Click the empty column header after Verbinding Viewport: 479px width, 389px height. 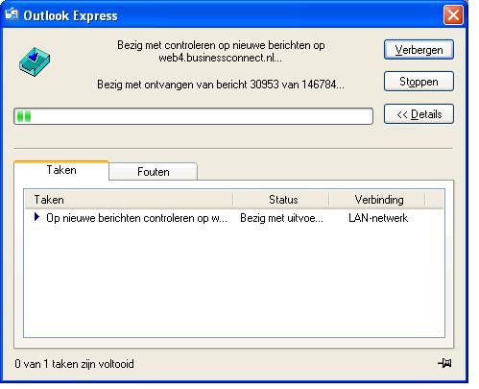click(x=435, y=200)
